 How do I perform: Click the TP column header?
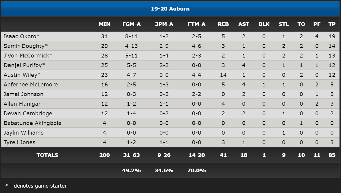(332, 24)
